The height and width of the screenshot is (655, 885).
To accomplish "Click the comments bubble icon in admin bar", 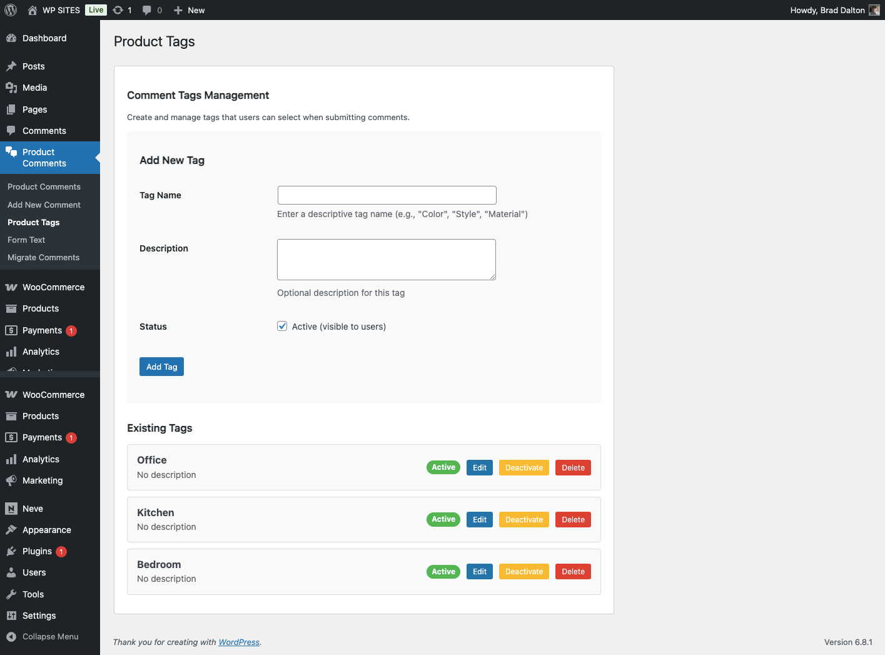I will [x=147, y=10].
